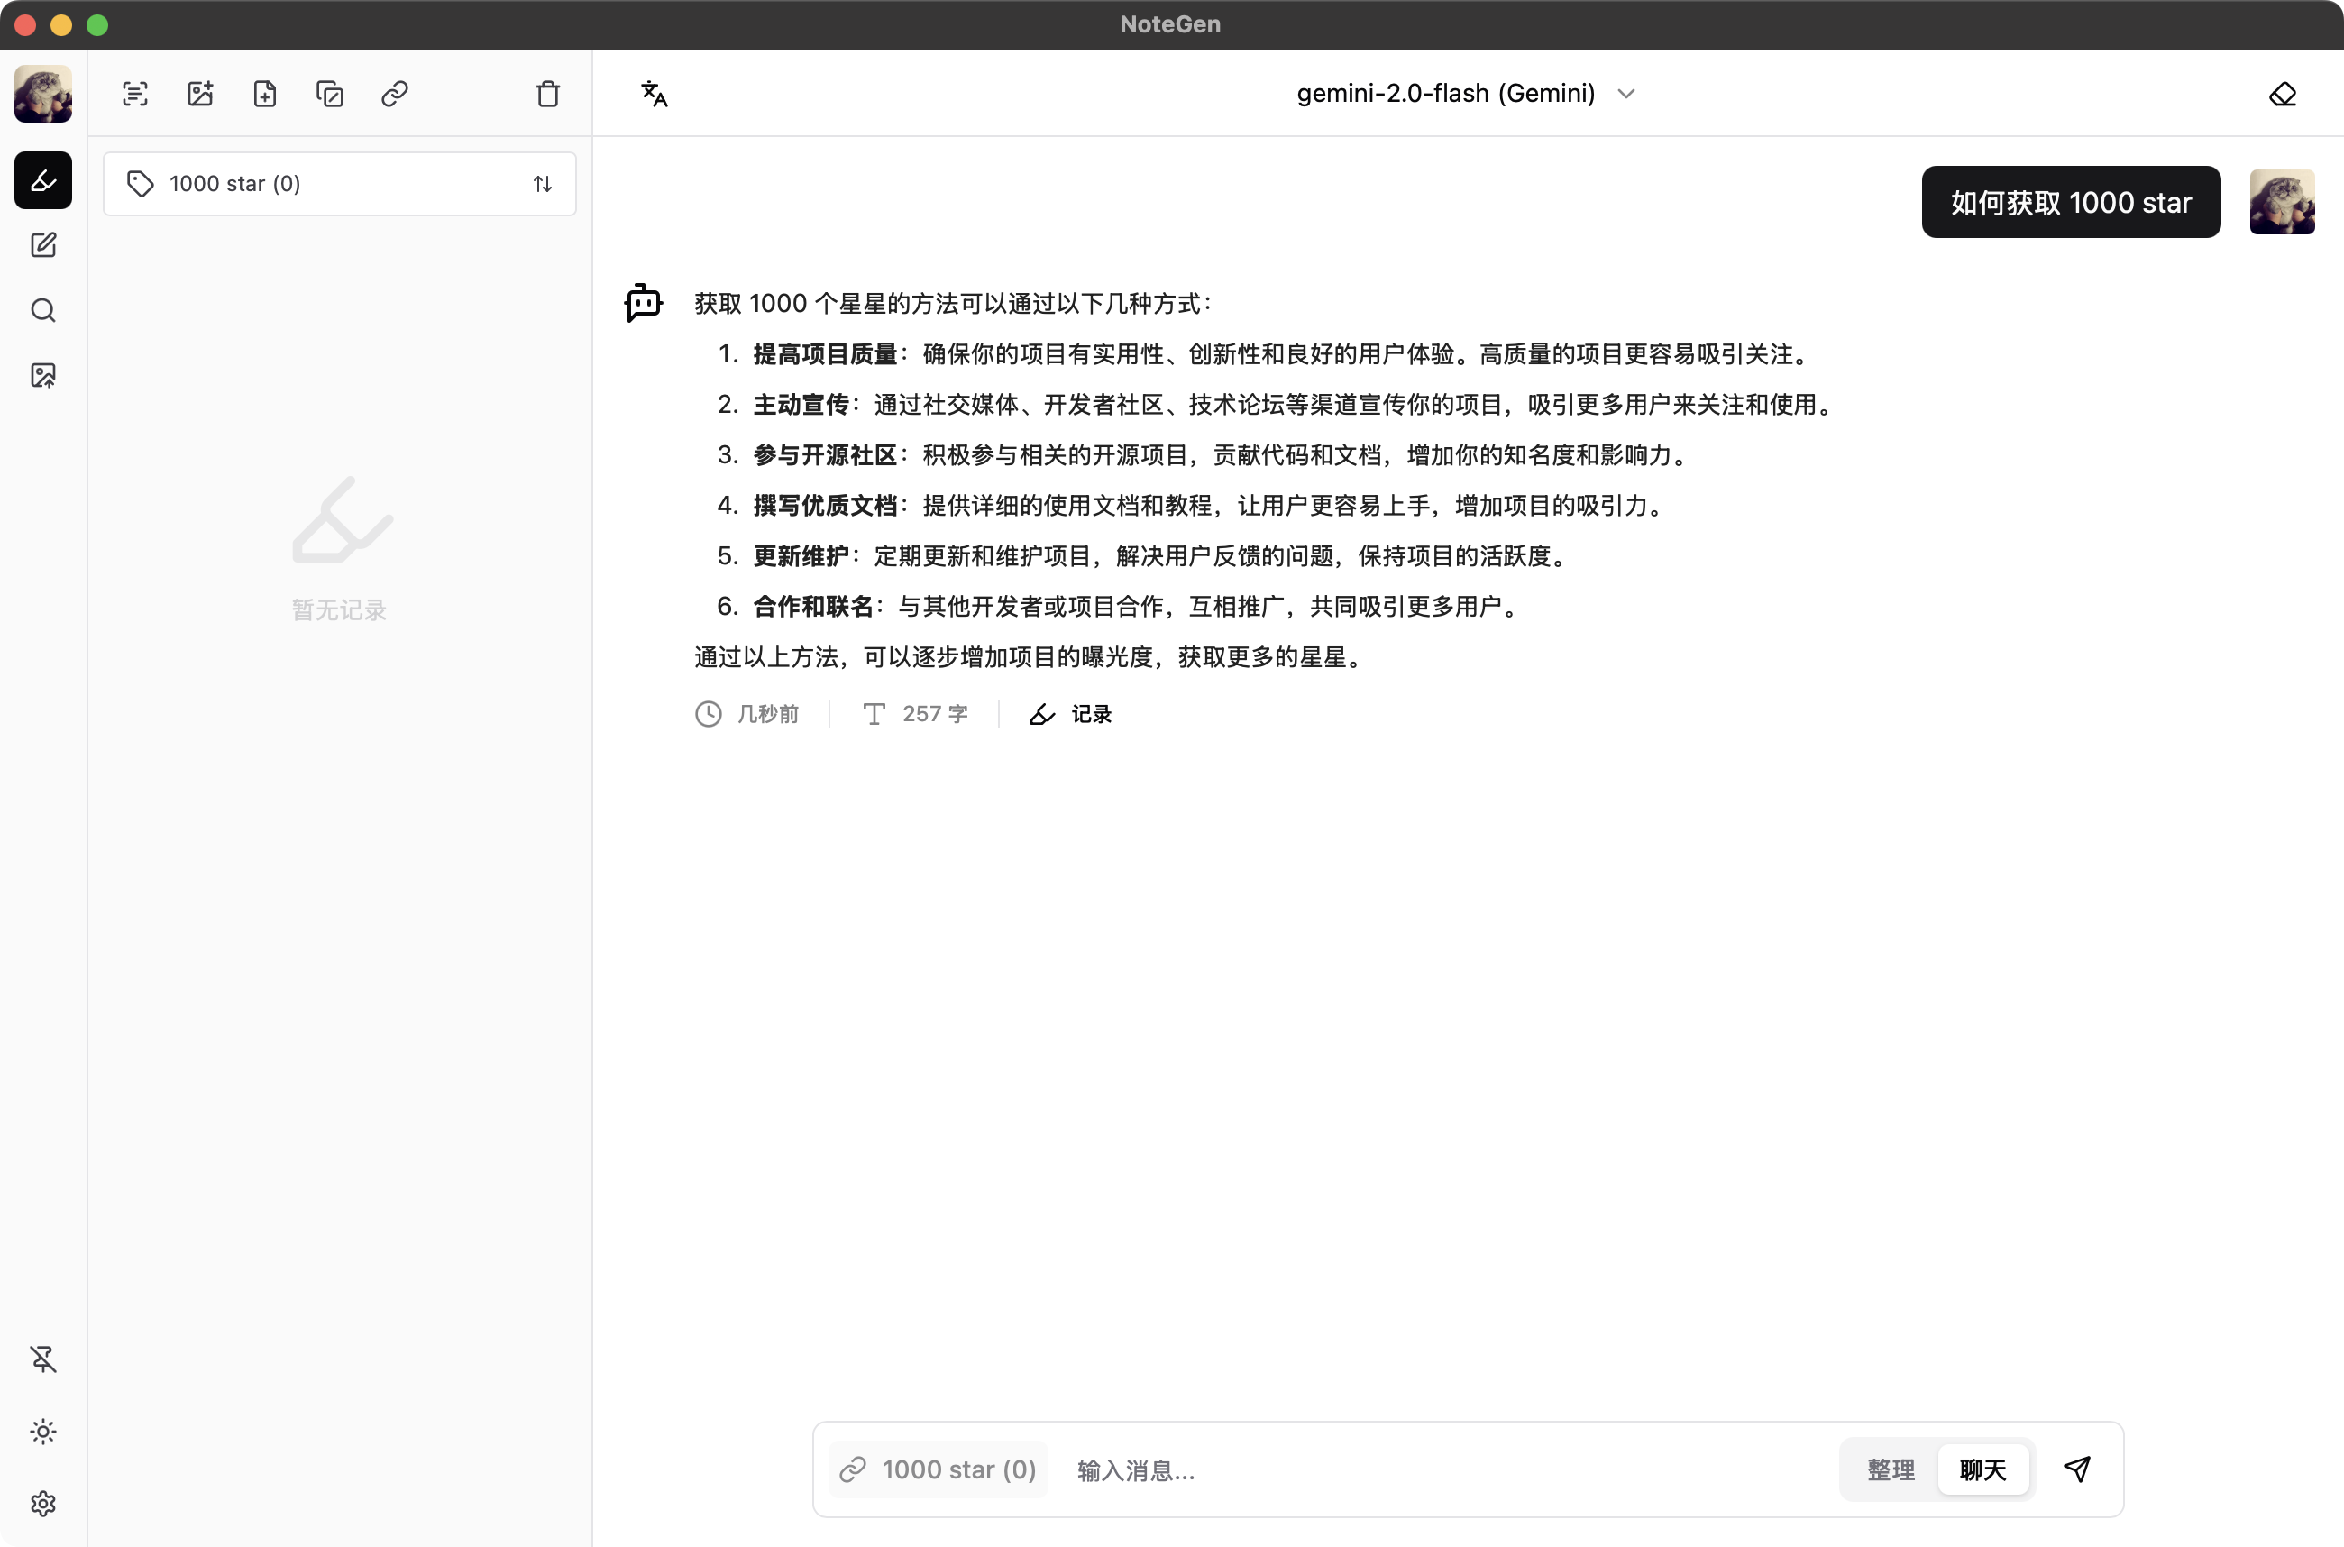Click the translate language icon

pyautogui.click(x=655, y=94)
